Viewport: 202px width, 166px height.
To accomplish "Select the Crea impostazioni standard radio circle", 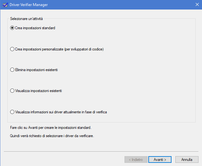I will point(12,28).
